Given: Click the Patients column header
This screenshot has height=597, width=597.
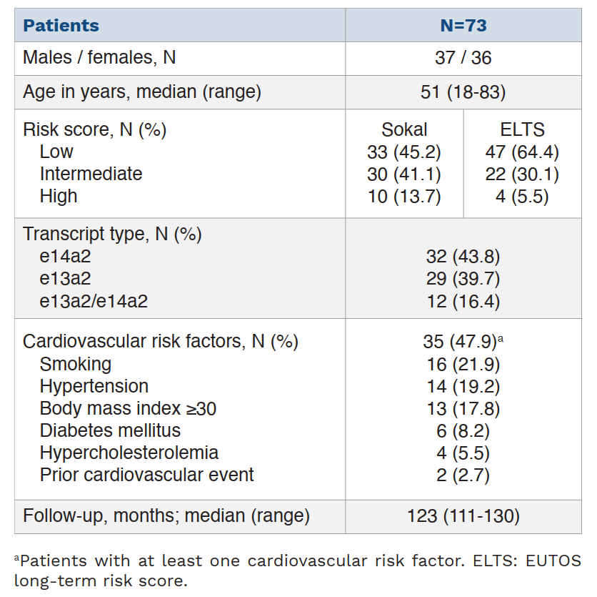Looking at the screenshot, I should point(61,26).
